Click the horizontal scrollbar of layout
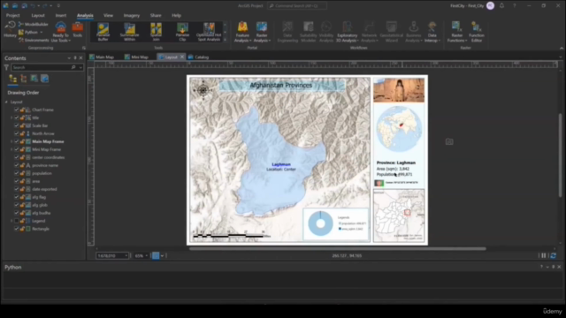Screen dimensions: 566x318 [x=338, y=248]
